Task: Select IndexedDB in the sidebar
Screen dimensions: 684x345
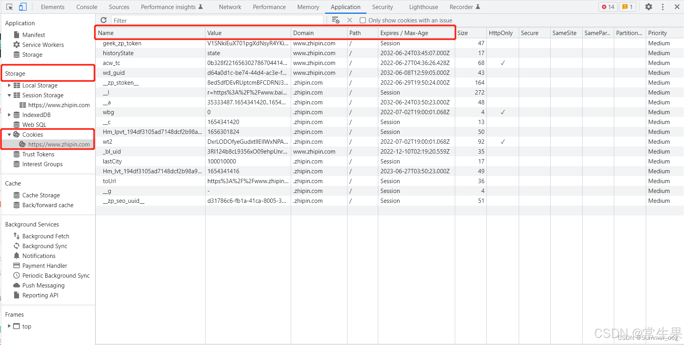Action: pyautogui.click(x=36, y=115)
